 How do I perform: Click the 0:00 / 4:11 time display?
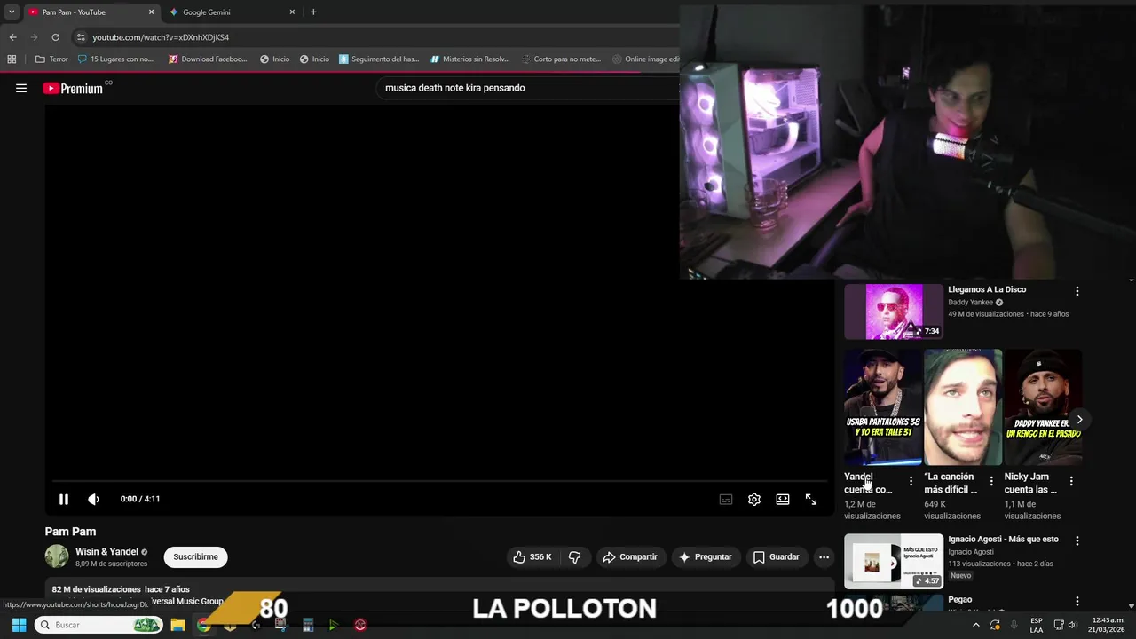click(x=140, y=499)
